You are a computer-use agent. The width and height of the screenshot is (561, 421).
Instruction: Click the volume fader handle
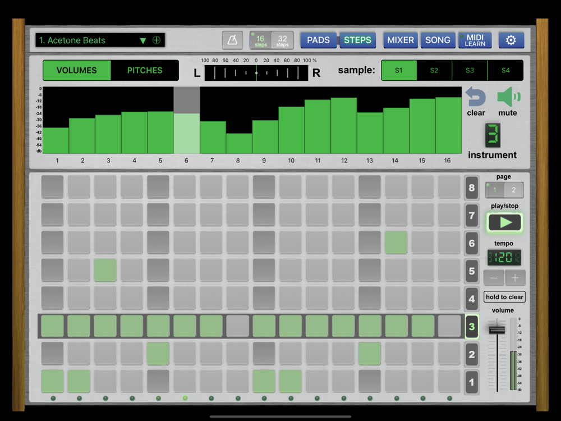point(496,330)
